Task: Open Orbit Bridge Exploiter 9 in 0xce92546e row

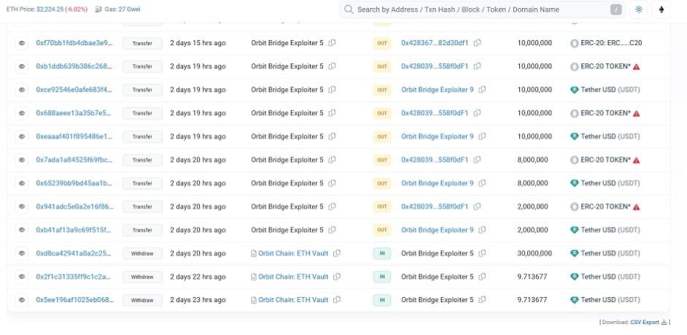Action: click(438, 90)
